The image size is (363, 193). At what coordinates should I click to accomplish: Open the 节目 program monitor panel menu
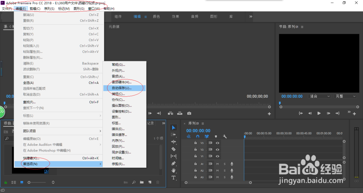point(302,27)
